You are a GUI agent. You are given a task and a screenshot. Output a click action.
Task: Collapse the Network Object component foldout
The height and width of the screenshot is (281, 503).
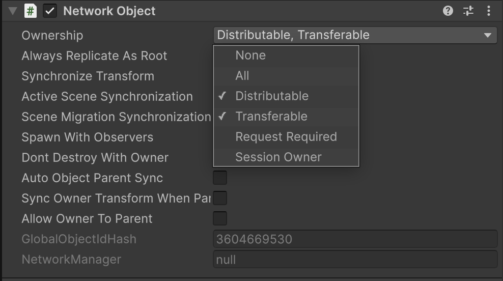tap(13, 11)
